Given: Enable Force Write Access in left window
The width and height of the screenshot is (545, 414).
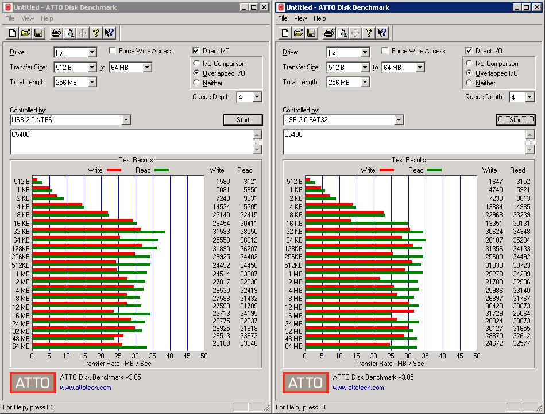Looking at the screenshot, I should tap(112, 50).
